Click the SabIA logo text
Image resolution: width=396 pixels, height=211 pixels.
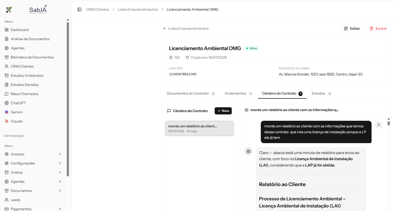[38, 10]
